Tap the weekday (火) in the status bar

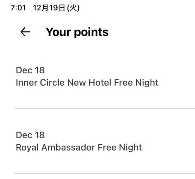[x=73, y=8]
